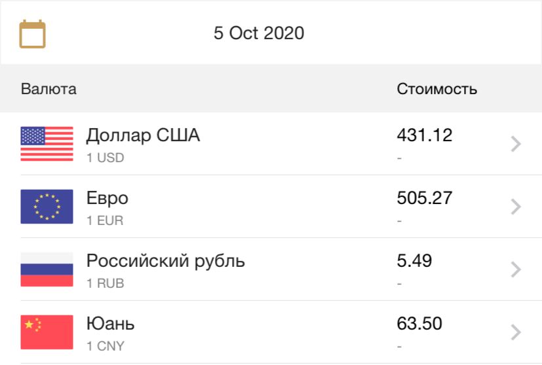This screenshot has width=542, height=365.
Task: Tap the United States flag icon
Action: tap(47, 144)
